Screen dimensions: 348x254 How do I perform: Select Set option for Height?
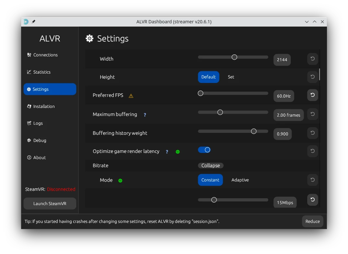click(x=231, y=77)
